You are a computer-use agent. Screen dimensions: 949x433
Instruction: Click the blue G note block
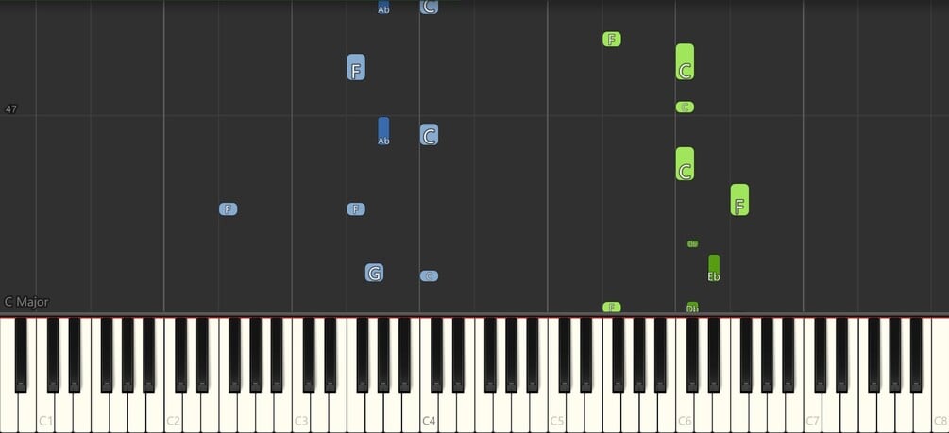pos(374,273)
